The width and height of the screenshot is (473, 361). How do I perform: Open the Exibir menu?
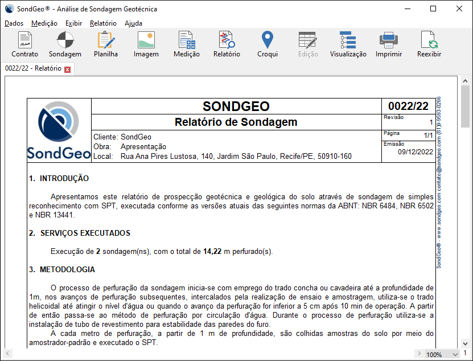tap(73, 23)
